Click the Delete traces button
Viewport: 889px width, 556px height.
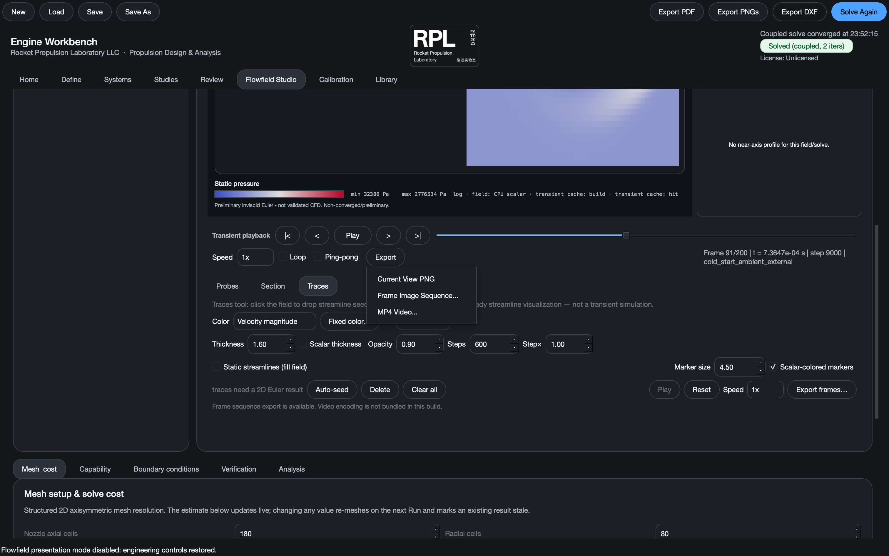[x=380, y=389]
